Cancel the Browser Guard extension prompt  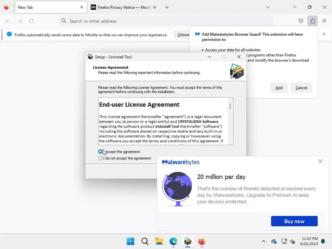(301, 88)
